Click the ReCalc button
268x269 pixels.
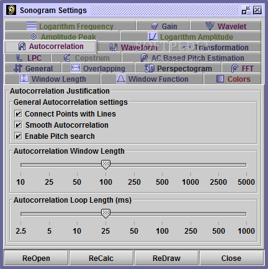coord(101,258)
